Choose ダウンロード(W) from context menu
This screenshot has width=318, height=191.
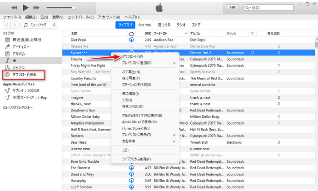pyautogui.click(x=145, y=56)
